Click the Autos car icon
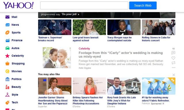 tap(7, 48)
